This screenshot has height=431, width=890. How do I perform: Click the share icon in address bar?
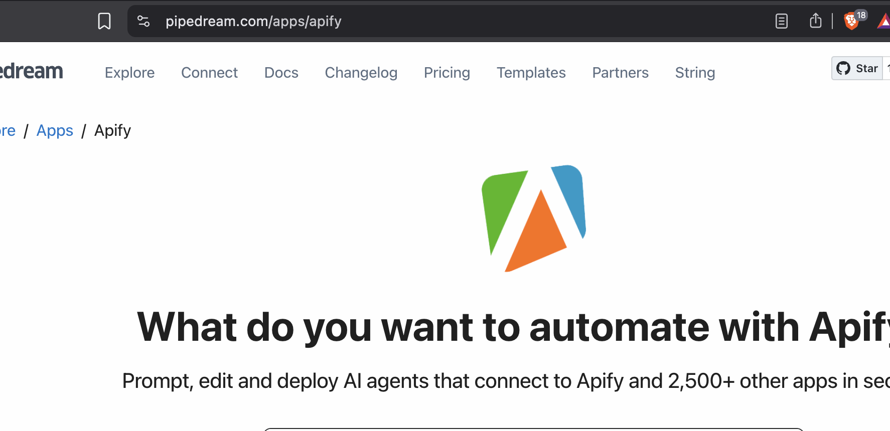tap(816, 21)
